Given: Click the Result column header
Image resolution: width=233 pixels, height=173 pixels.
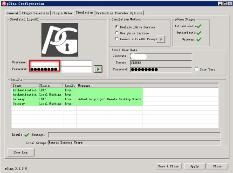Looking at the screenshot, I should click(70, 85).
